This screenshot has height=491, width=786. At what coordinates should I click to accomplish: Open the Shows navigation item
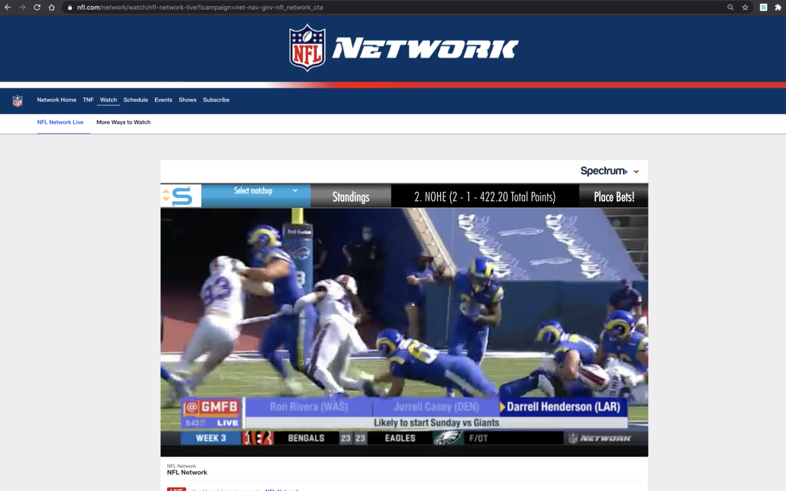click(187, 100)
